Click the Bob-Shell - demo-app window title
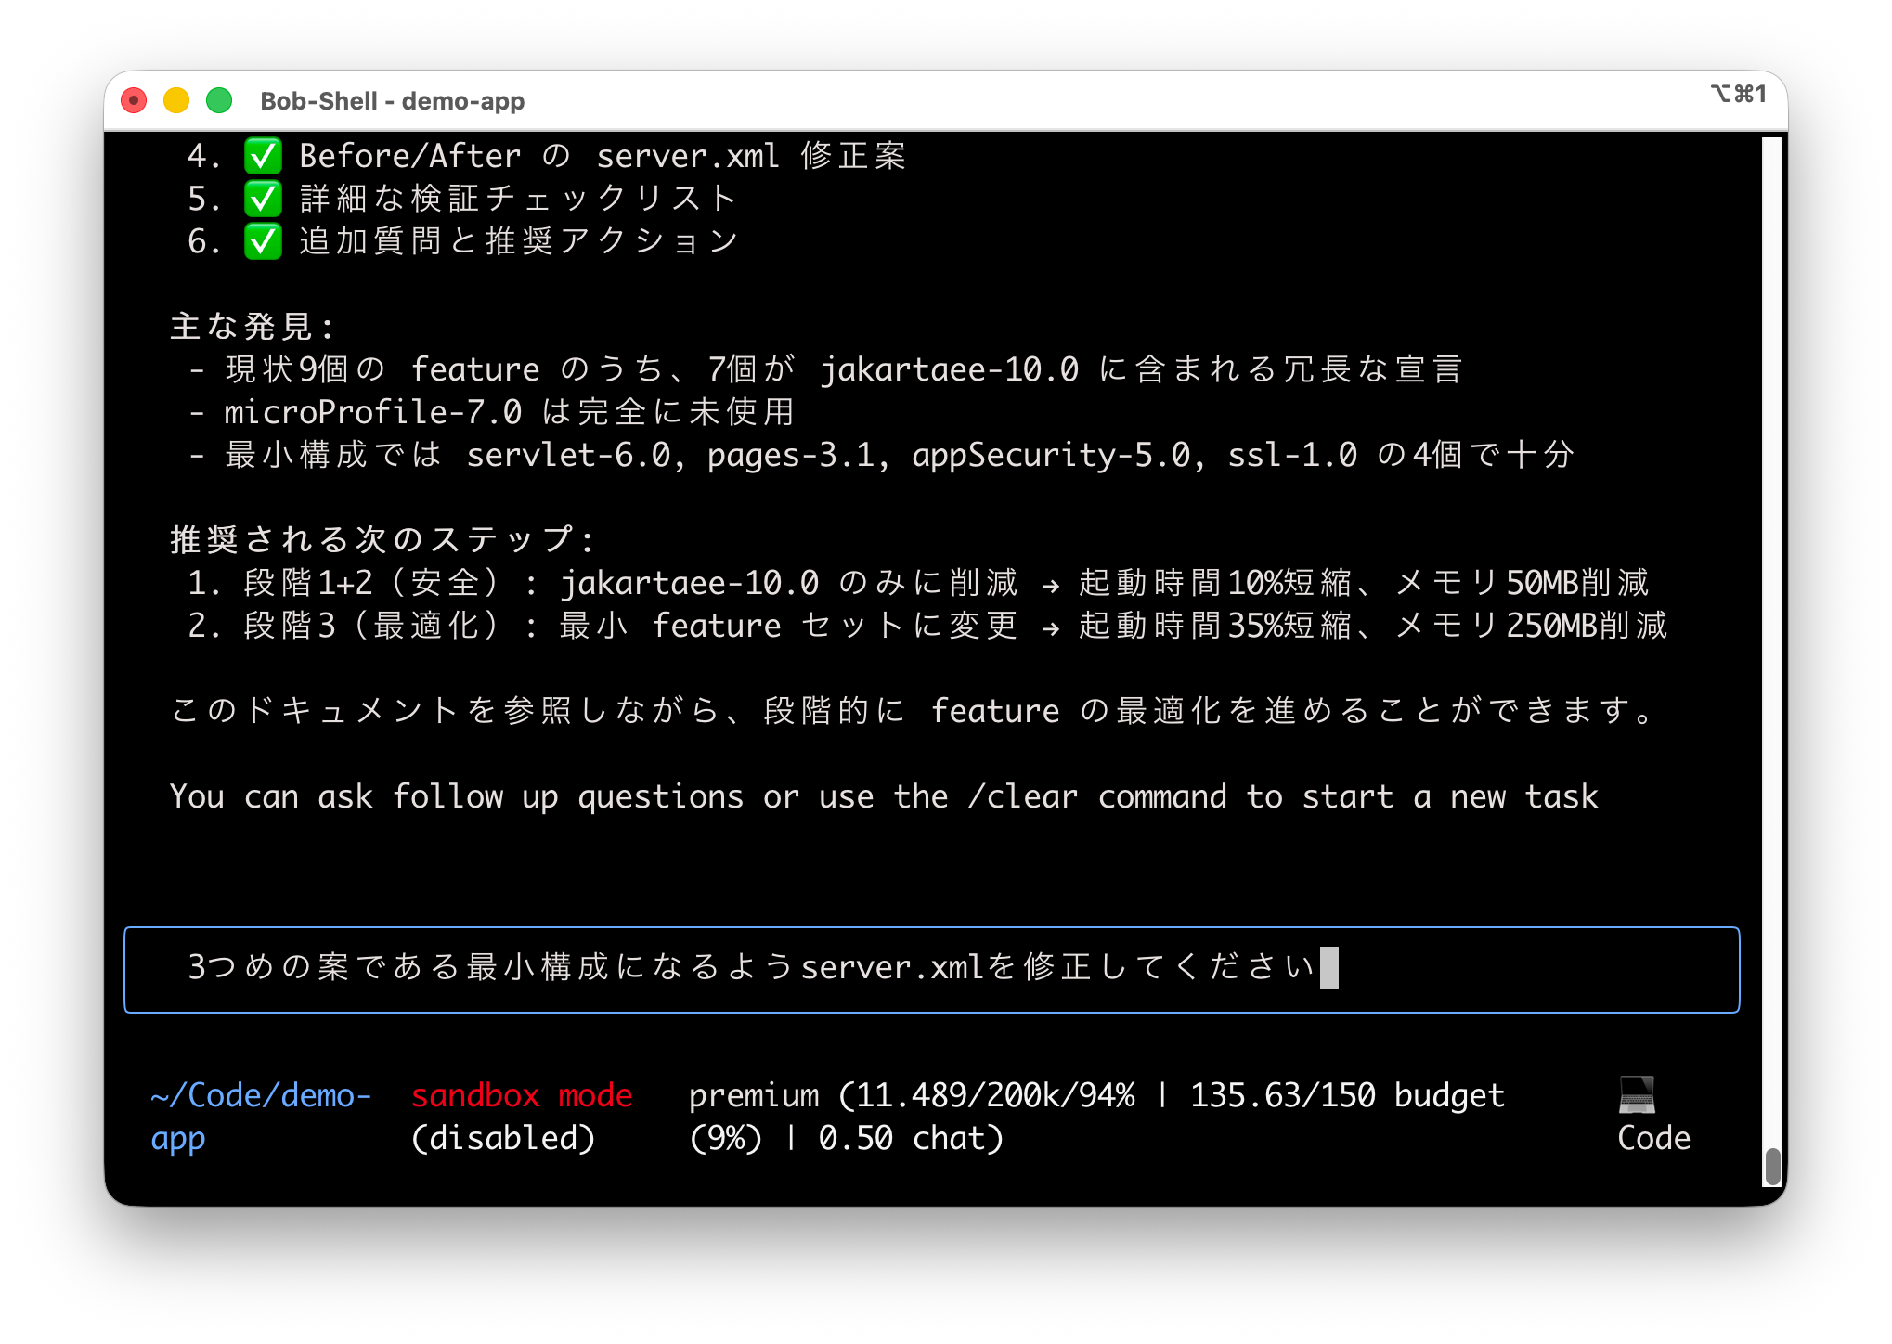The width and height of the screenshot is (1892, 1344). [x=392, y=101]
